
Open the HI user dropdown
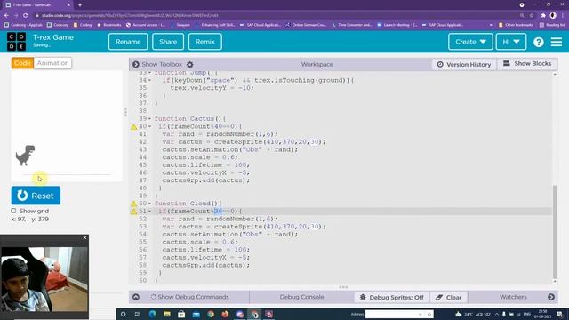tap(511, 42)
